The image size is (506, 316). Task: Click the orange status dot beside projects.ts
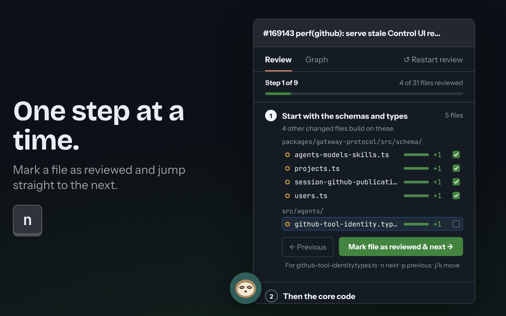[x=287, y=169]
